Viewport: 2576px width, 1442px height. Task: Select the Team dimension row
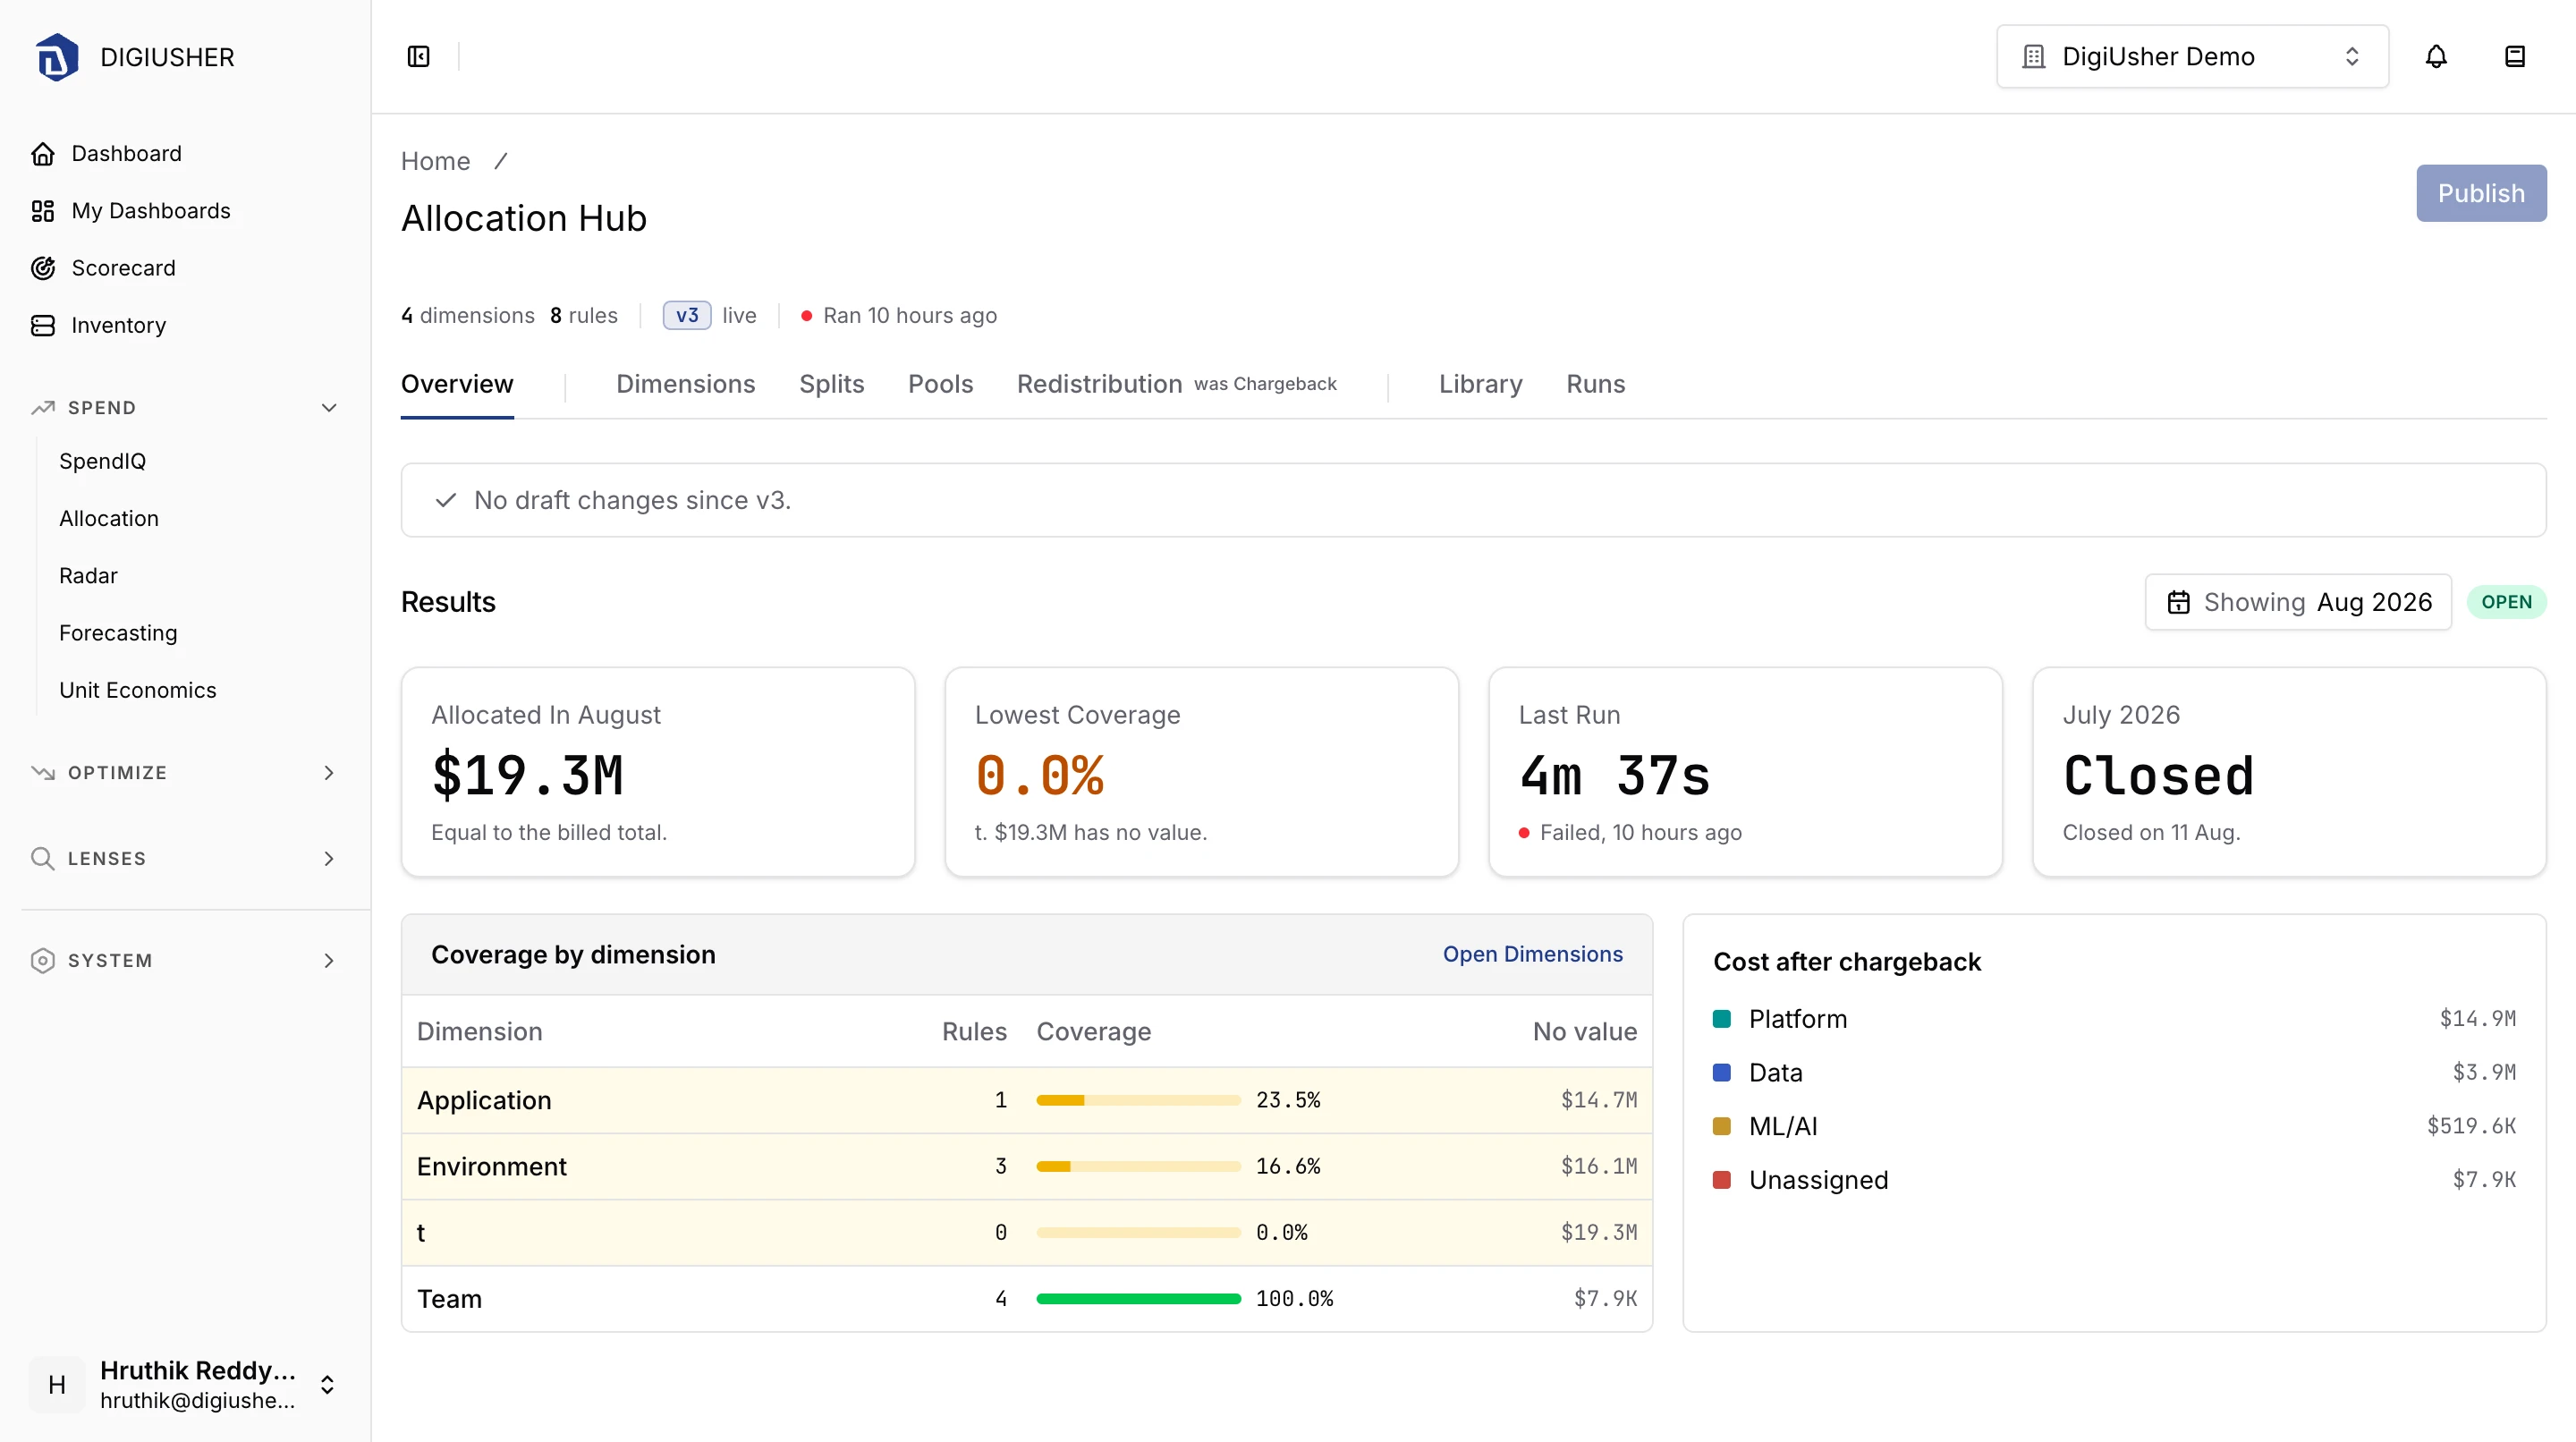tap(1027, 1299)
